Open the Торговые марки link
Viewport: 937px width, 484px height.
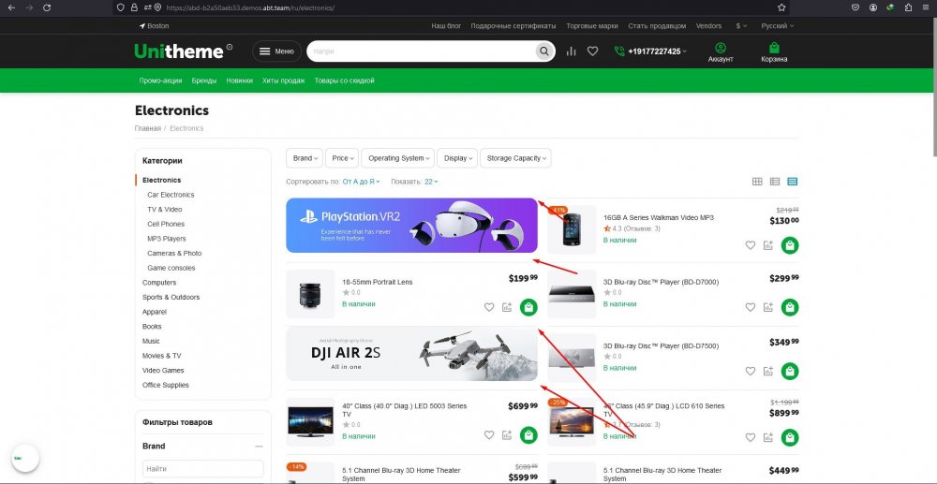(591, 26)
